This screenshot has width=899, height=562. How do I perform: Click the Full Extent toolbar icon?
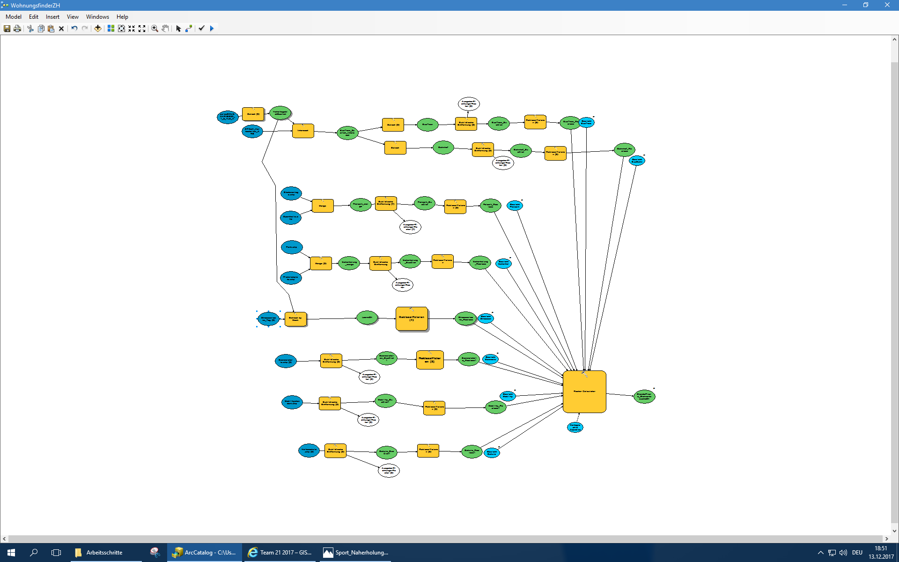point(121,29)
